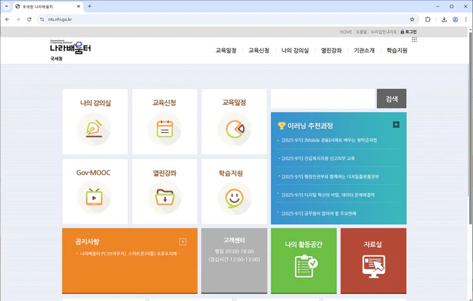The image size is (473, 301).
Task: Click the 교육신청 calendar icon tile
Action: 165,129
